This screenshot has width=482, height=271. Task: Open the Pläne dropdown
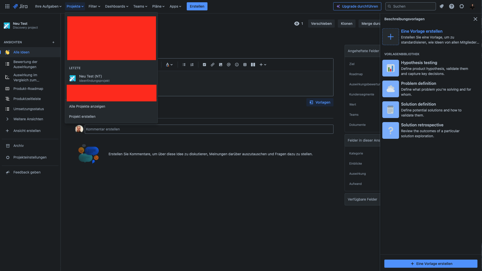[158, 6]
